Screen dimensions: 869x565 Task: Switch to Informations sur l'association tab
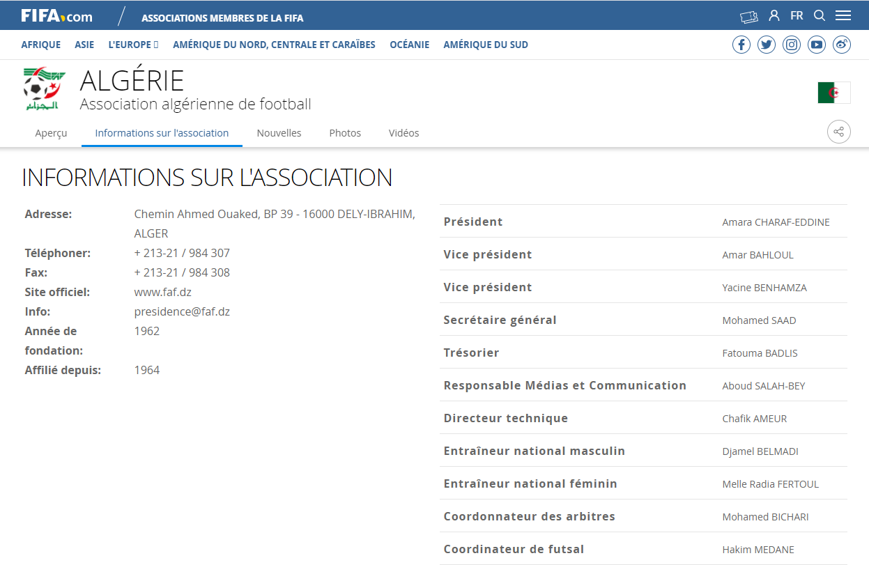162,133
